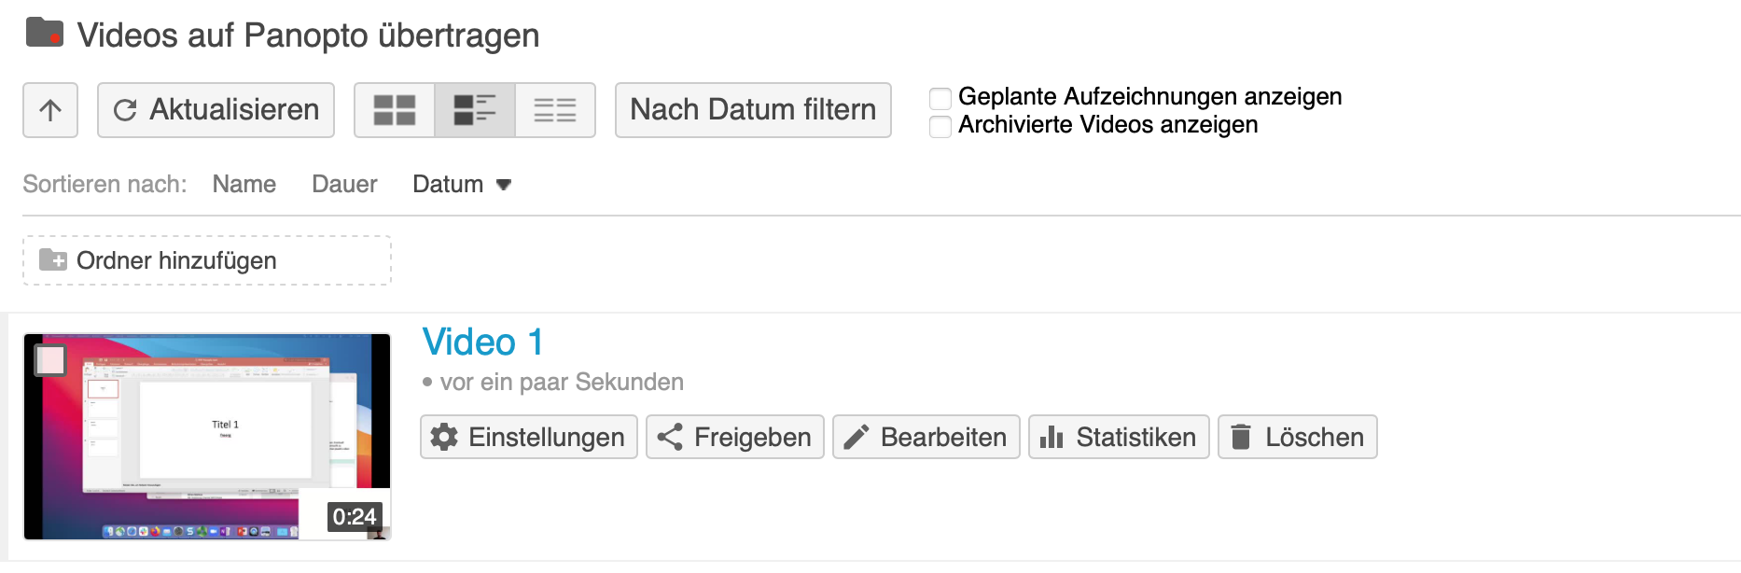This screenshot has width=1741, height=573.
Task: Share Video 1 with Freigeben icon
Action: click(670, 437)
